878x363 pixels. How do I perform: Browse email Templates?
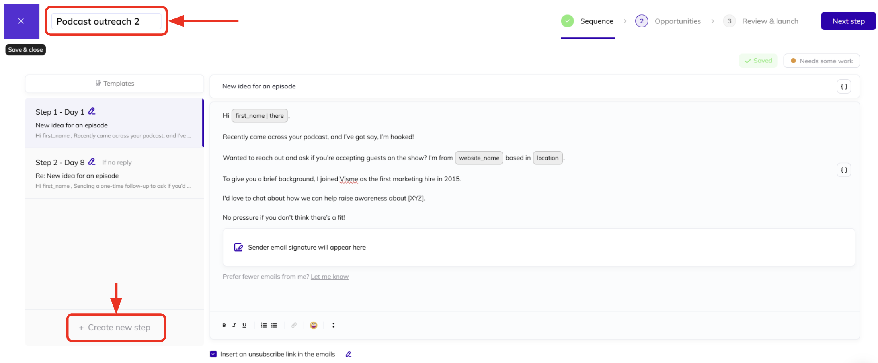pos(114,84)
